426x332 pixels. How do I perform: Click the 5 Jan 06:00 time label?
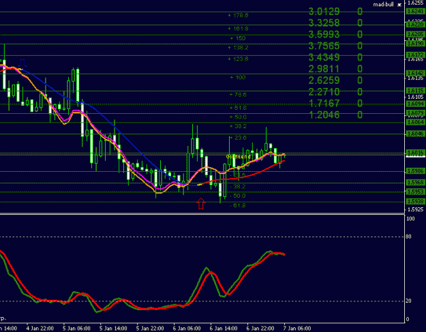(76, 329)
